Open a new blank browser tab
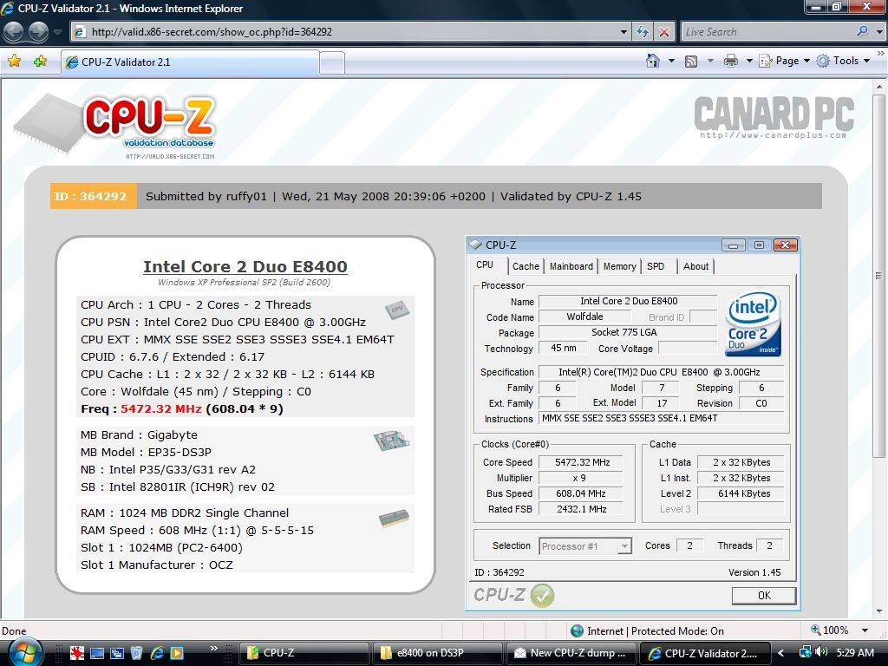The width and height of the screenshot is (888, 666). click(x=332, y=62)
